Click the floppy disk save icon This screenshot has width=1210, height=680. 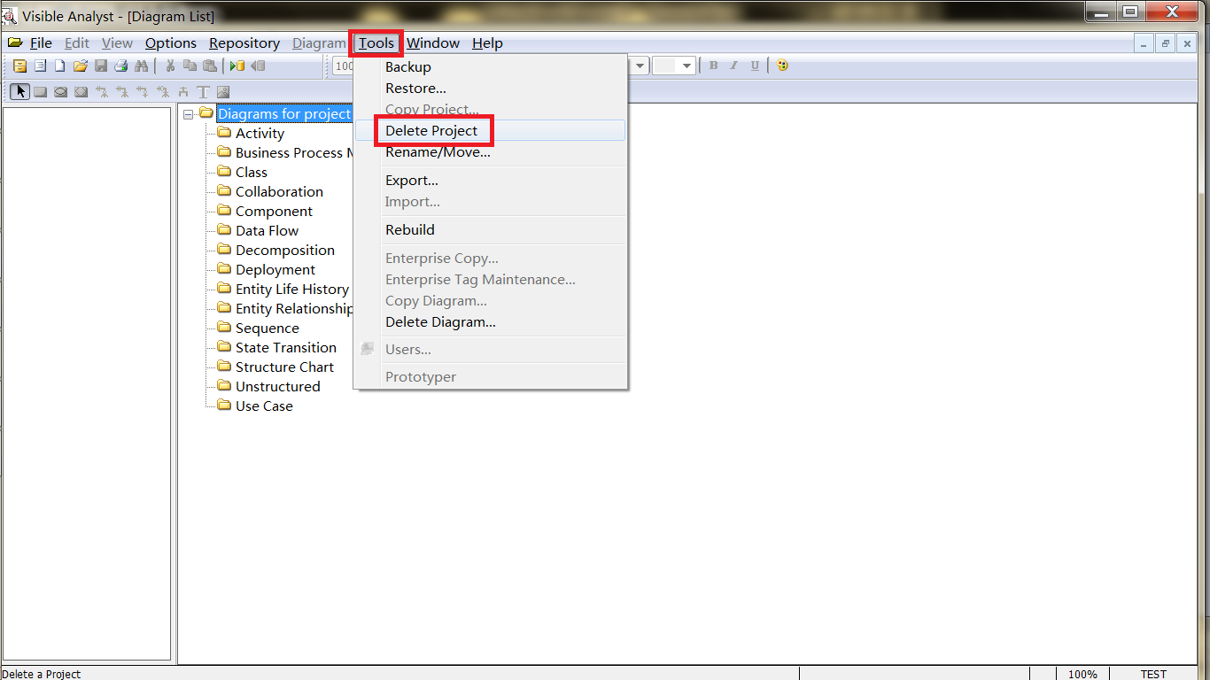coord(101,66)
